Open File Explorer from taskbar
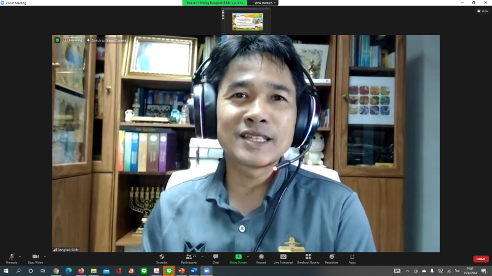Image resolution: width=492 pixels, height=276 pixels. tap(93, 271)
